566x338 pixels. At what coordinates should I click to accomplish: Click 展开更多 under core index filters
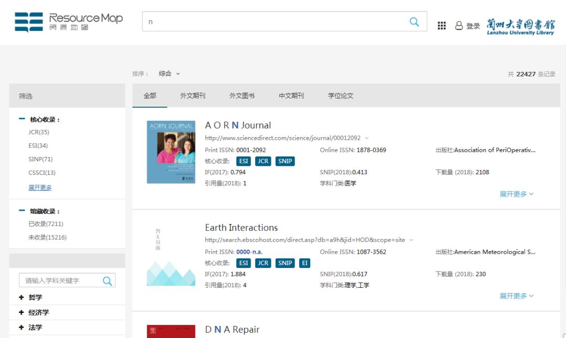point(40,188)
